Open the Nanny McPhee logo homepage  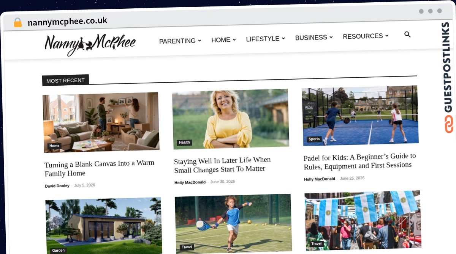[90, 44]
